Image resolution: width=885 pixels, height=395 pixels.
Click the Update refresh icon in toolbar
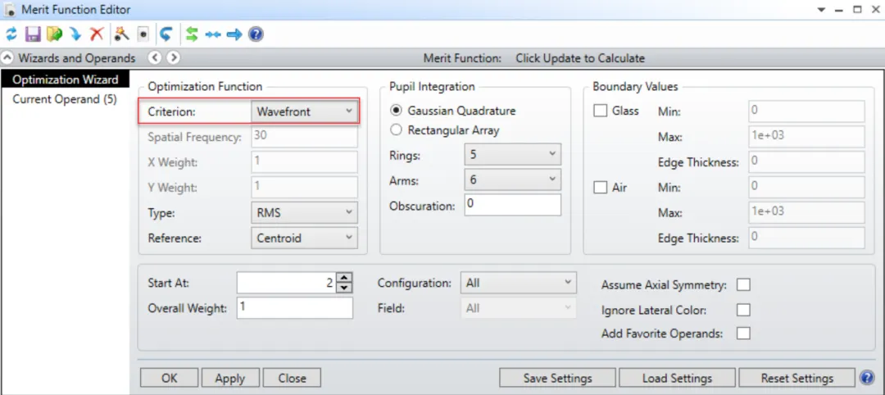(x=11, y=34)
